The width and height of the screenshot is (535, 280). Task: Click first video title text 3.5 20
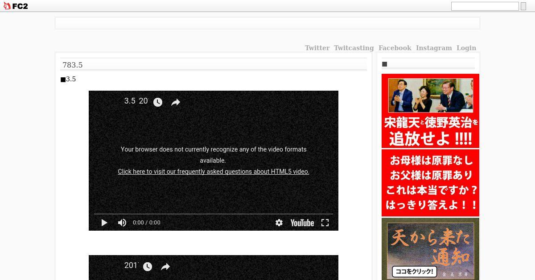click(x=136, y=101)
